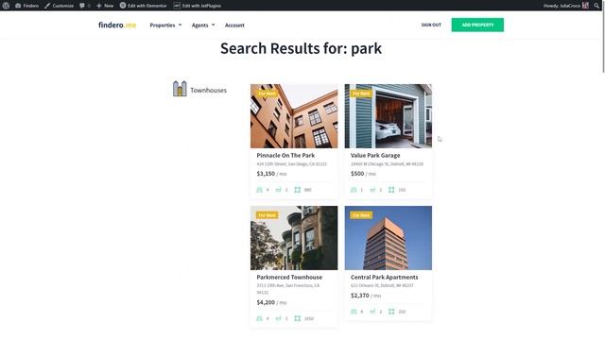Click For Rent badge on Parkmerced Townhouse
The width and height of the screenshot is (605, 340).
pyautogui.click(x=267, y=215)
